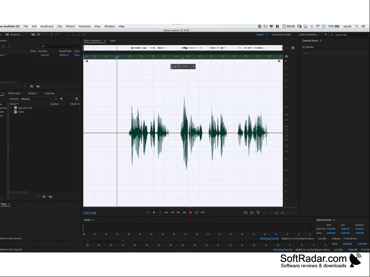The width and height of the screenshot is (370, 277).
Task: Switch to Multitrack view
Action: point(13,34)
